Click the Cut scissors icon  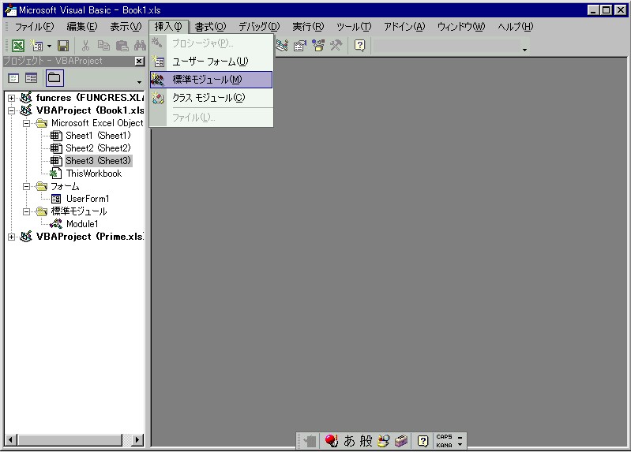[x=85, y=46]
